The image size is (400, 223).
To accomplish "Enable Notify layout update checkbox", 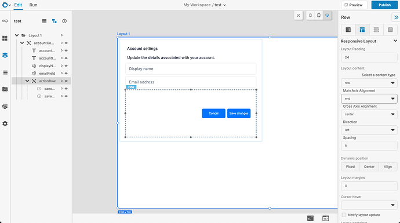I will tap(344, 215).
